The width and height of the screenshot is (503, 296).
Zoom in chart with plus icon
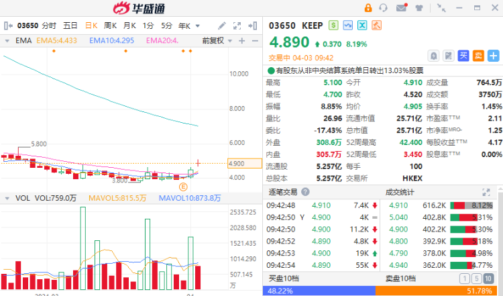(x=242, y=41)
